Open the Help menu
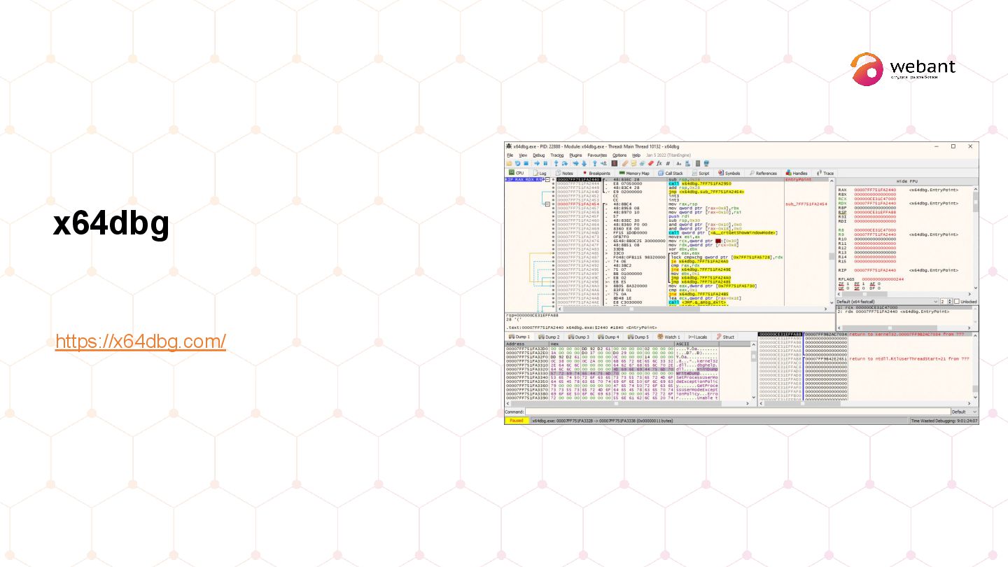 click(x=636, y=155)
